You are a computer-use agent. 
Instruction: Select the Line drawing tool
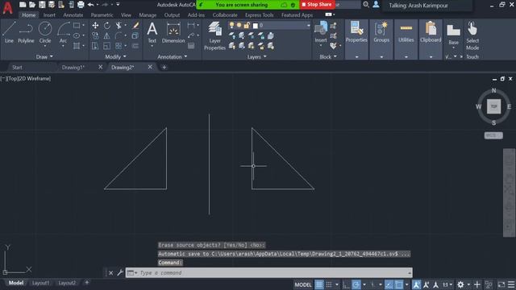pos(9,32)
